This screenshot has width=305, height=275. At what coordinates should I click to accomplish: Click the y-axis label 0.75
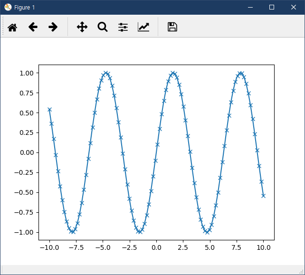click(27, 93)
